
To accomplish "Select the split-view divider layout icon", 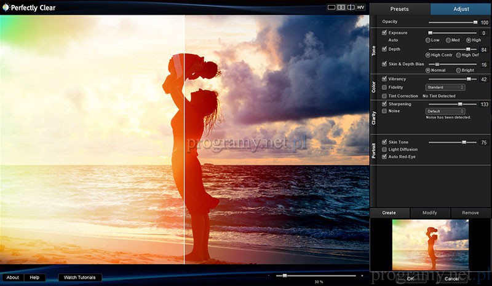I will 351,7.
